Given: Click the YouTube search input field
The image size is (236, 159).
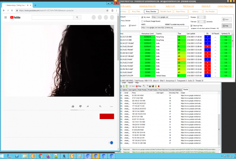Looking at the screenshot, I should (x=52, y=17).
